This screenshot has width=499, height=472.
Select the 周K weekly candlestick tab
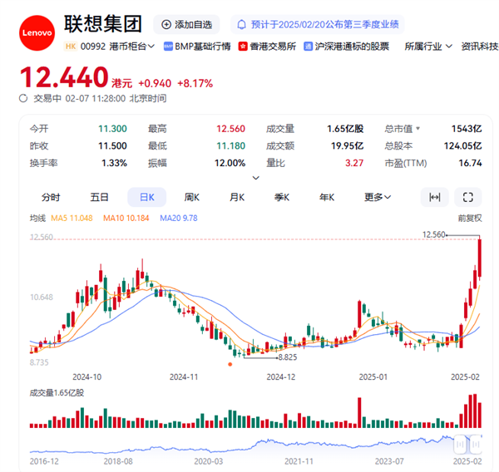[192, 197]
